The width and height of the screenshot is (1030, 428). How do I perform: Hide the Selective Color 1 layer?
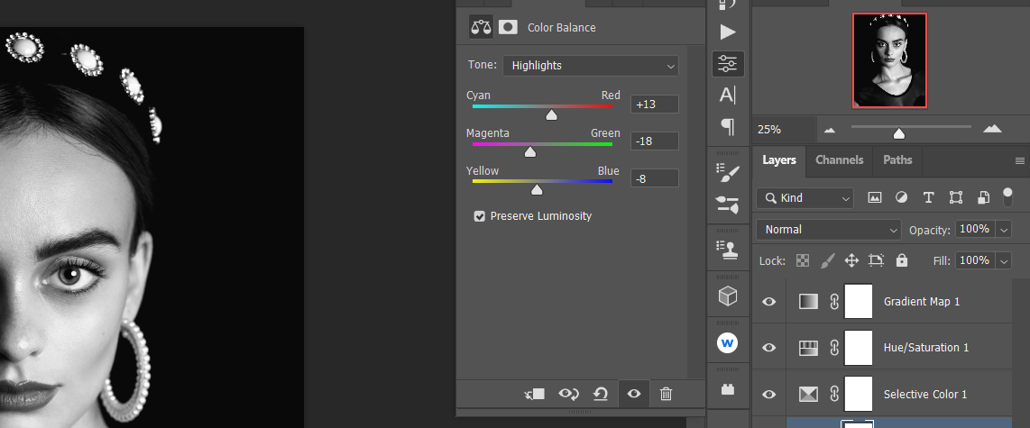coord(768,395)
